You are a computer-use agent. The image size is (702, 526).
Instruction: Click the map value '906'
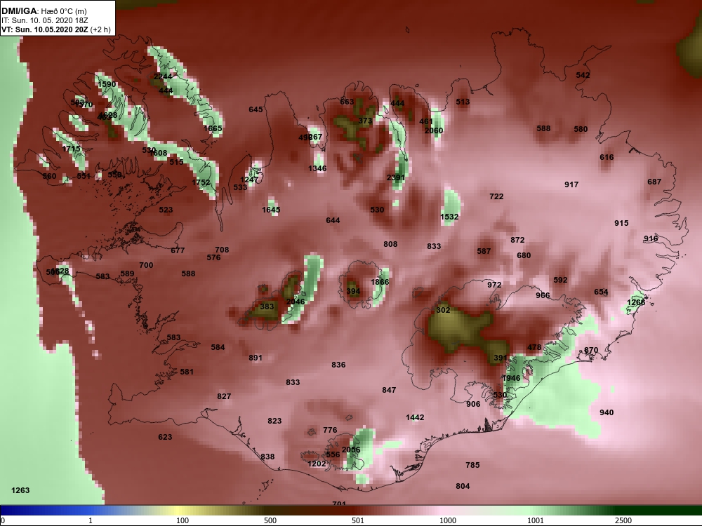click(473, 405)
